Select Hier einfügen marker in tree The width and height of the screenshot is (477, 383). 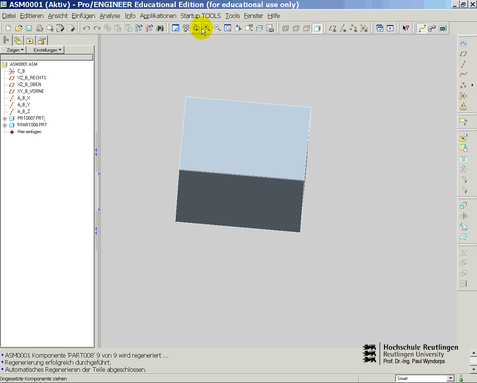(x=29, y=132)
